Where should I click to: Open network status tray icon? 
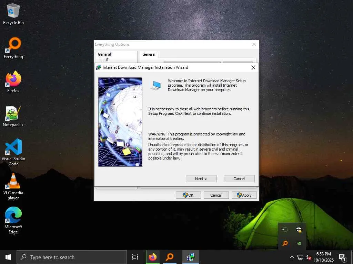(x=300, y=257)
